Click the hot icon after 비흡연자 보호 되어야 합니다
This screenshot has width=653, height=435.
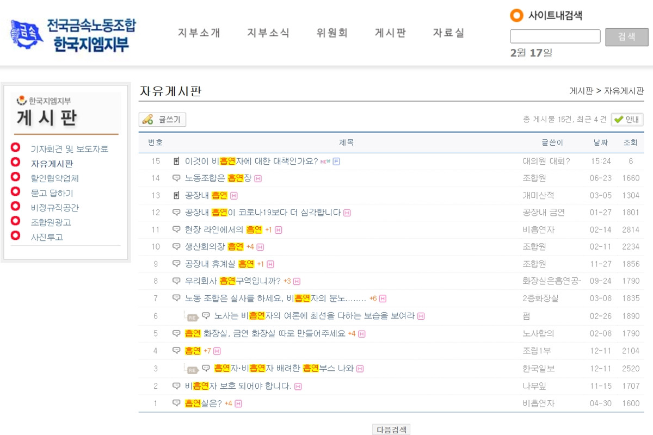coord(298,387)
